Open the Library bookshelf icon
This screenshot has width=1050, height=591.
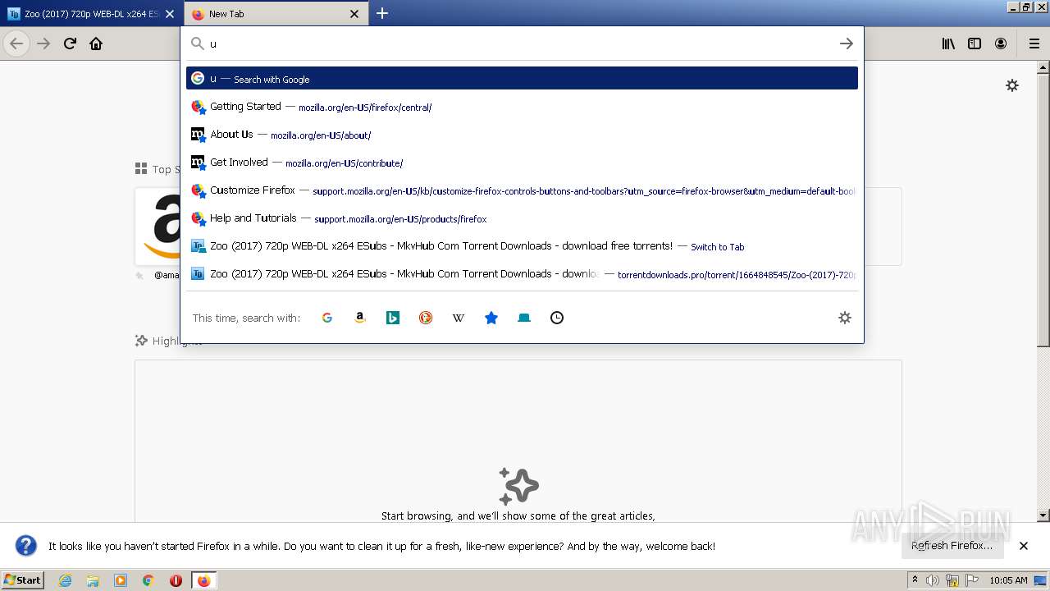[x=948, y=44]
